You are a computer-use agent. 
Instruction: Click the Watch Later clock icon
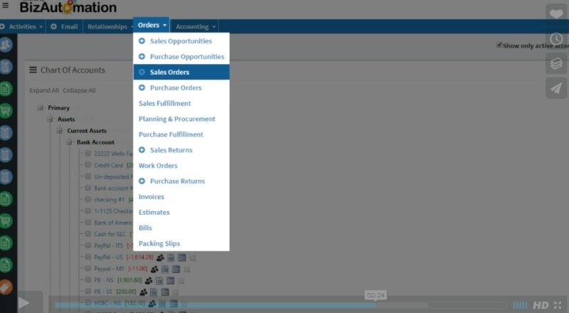click(556, 38)
